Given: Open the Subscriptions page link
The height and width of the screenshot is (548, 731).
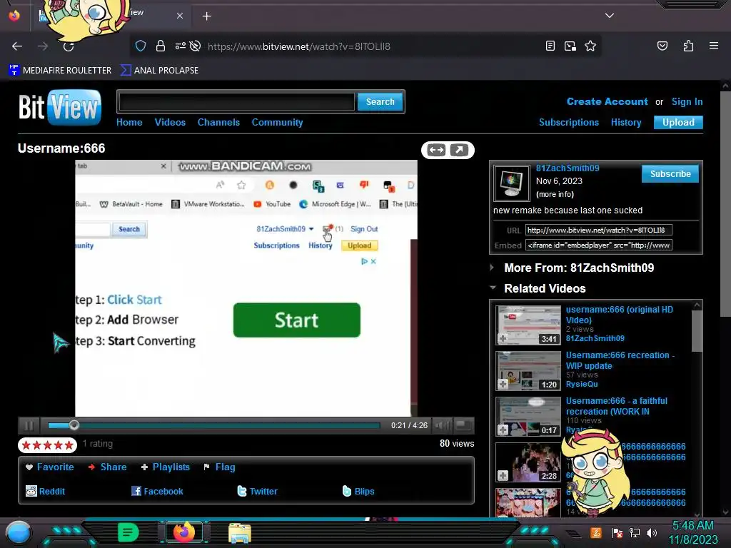Looking at the screenshot, I should (569, 122).
